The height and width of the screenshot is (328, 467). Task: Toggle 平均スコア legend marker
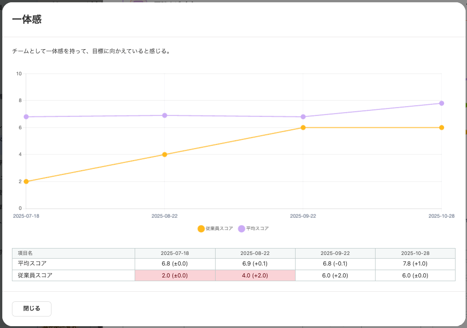coord(241,229)
